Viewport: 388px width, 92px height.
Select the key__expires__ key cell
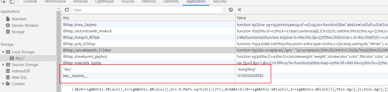coord(148,76)
